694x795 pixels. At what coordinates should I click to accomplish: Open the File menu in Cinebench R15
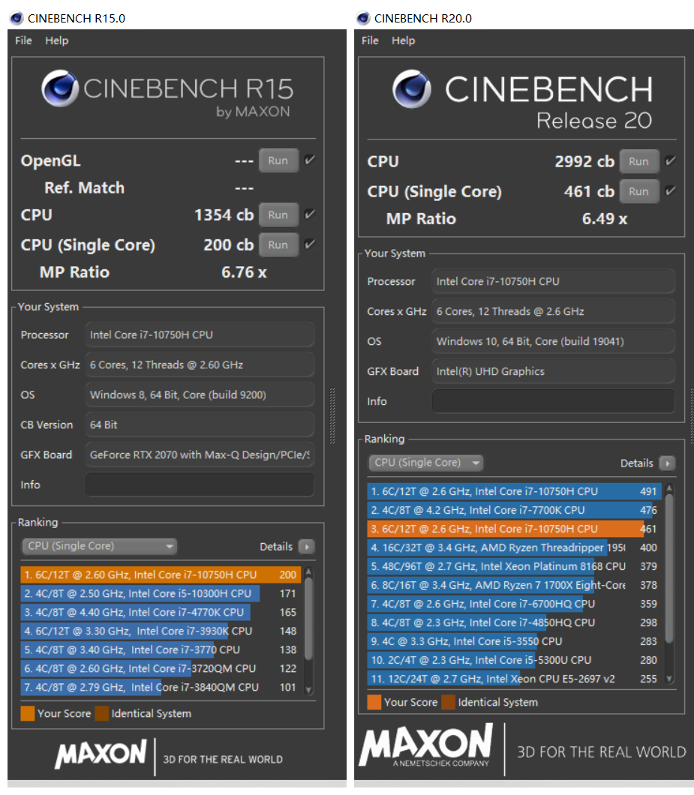point(23,40)
